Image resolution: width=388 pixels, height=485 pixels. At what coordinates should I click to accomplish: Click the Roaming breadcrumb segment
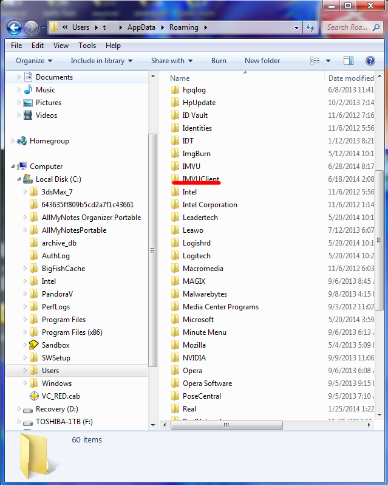point(184,27)
